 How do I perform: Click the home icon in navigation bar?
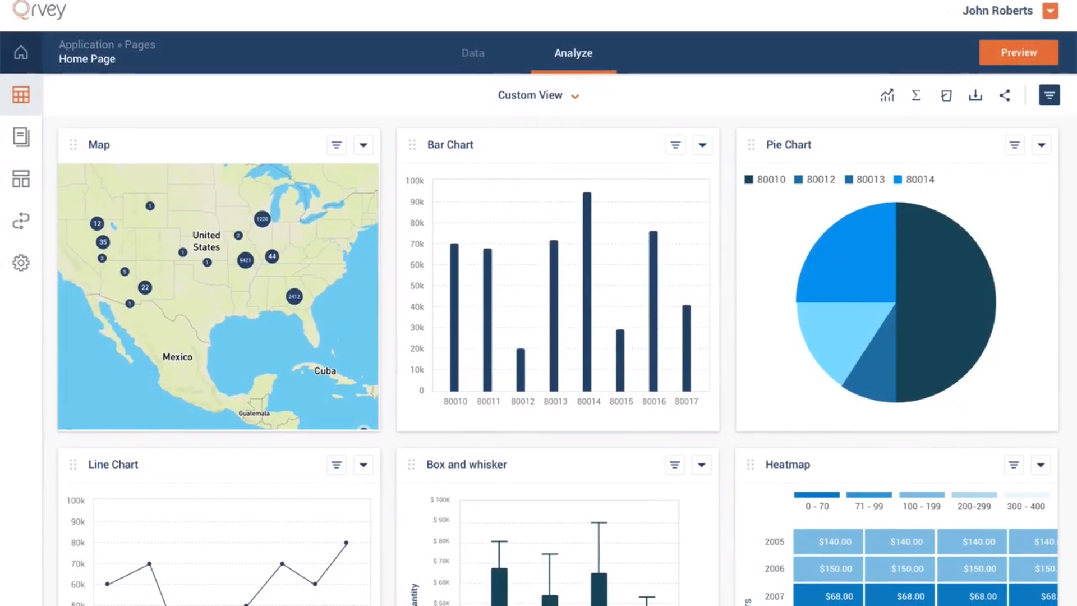tap(21, 53)
